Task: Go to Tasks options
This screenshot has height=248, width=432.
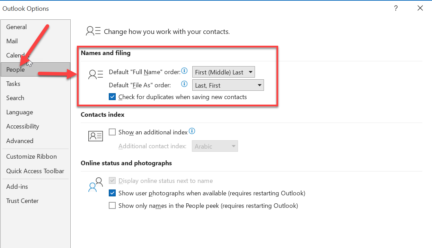Action: click(x=35, y=84)
